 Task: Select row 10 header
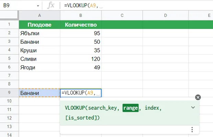point(9,101)
